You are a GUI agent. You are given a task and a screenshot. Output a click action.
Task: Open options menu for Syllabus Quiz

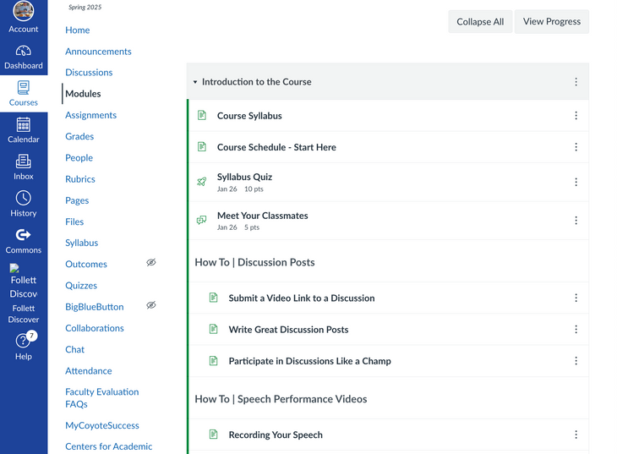576,182
